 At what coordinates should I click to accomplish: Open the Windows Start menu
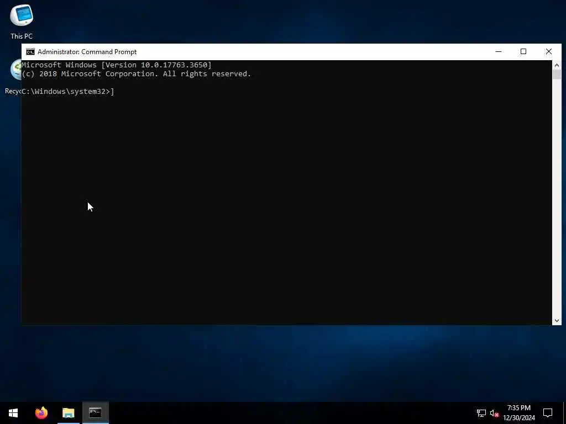pyautogui.click(x=13, y=413)
